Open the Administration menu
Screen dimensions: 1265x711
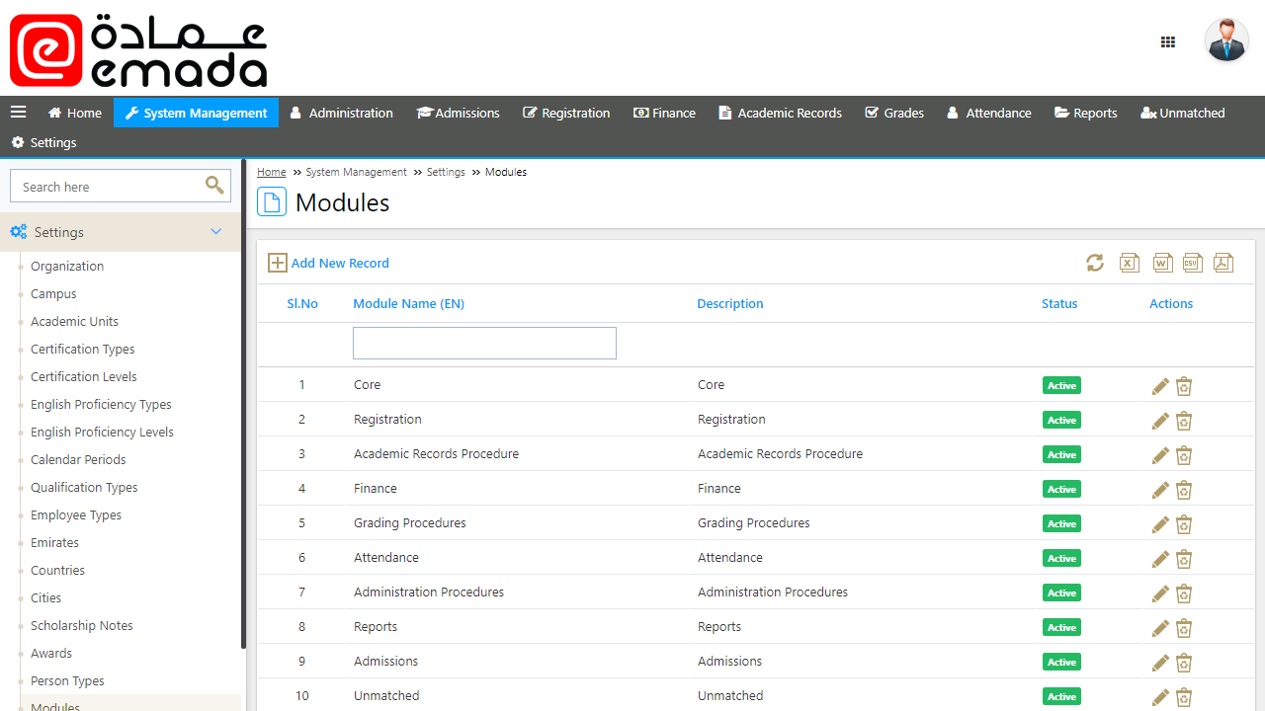click(x=341, y=113)
